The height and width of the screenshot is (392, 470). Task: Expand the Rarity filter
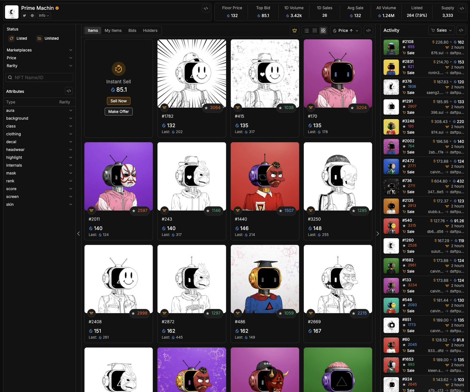tap(39, 65)
